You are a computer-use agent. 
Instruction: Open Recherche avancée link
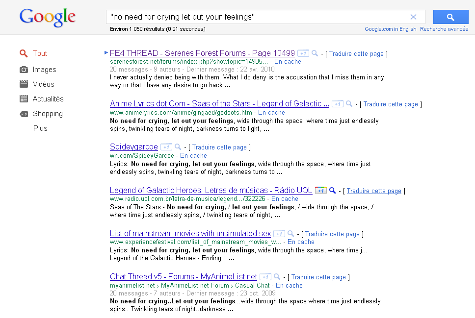(x=444, y=29)
